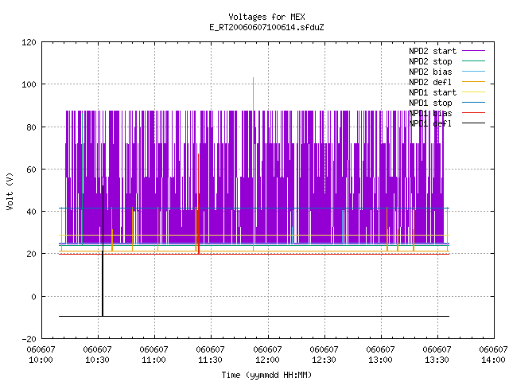Click the green NPD2 stop legend line
509x382 pixels.
474,61
